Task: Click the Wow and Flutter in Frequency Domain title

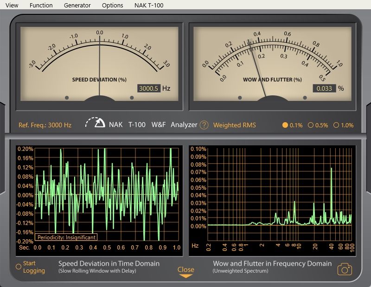Action: coord(272,263)
